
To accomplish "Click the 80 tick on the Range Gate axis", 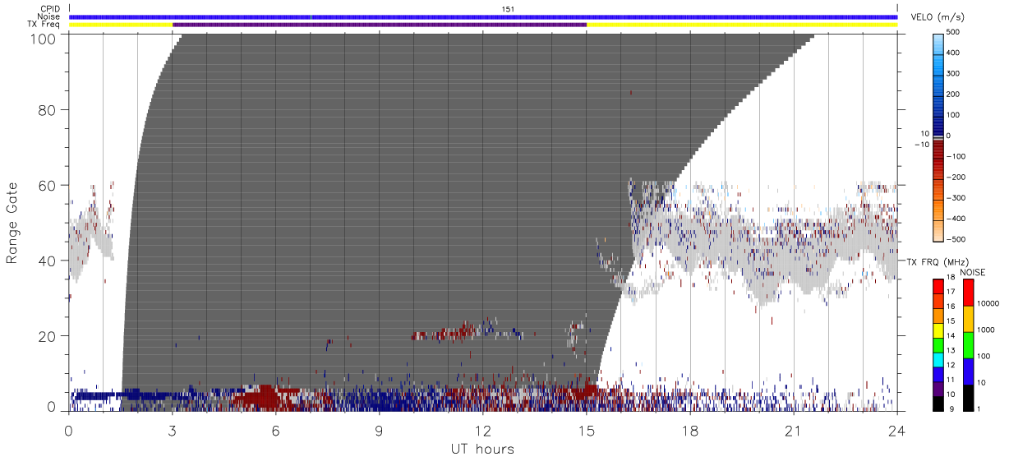I will [49, 109].
